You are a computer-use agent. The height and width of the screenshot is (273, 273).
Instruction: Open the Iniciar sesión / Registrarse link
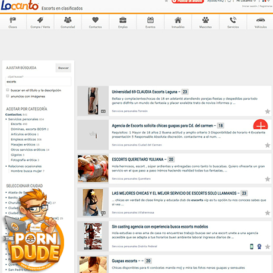(x=257, y=6)
